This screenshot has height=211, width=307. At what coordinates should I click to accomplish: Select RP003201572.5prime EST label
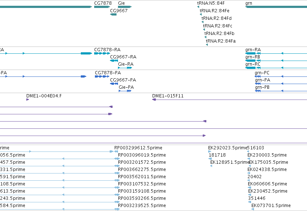click(142, 162)
